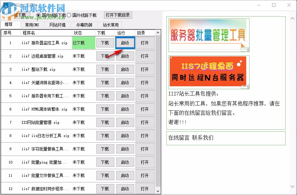The image size is (297, 195).
Task: Click the table scrollbar on the right
Action: pyautogui.click(x=158, y=99)
